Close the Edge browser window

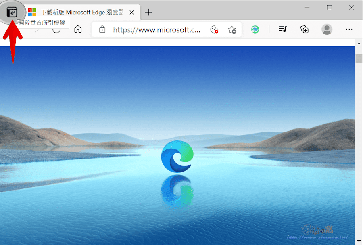351,8
